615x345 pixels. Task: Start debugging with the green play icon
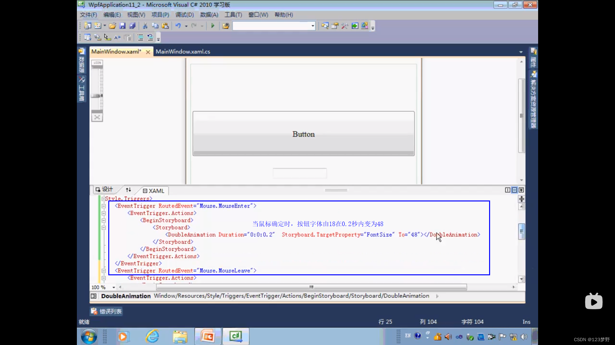pos(213,26)
